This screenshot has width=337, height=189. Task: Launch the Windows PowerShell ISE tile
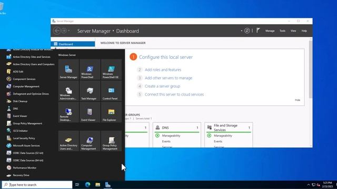pos(111,69)
